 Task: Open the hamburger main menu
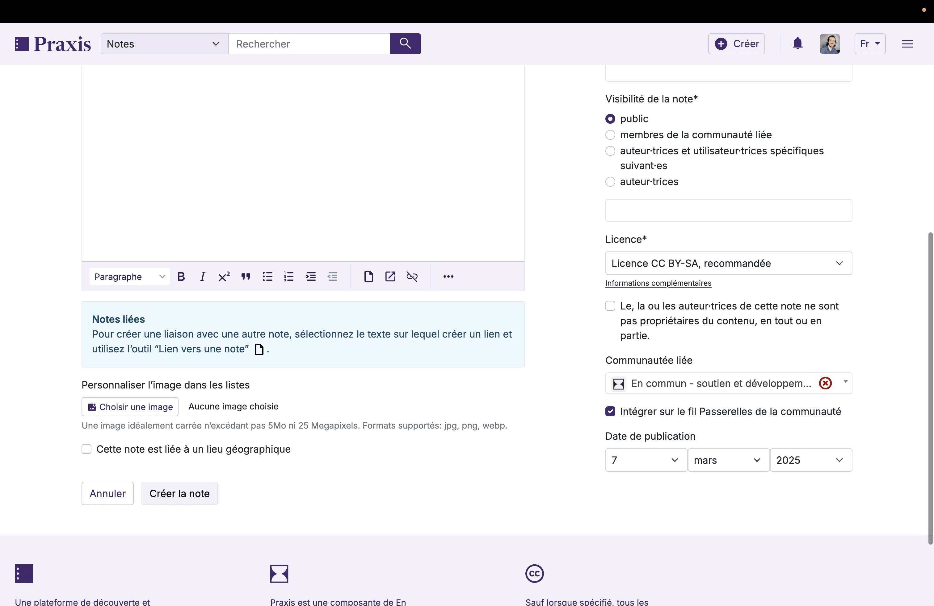907,44
